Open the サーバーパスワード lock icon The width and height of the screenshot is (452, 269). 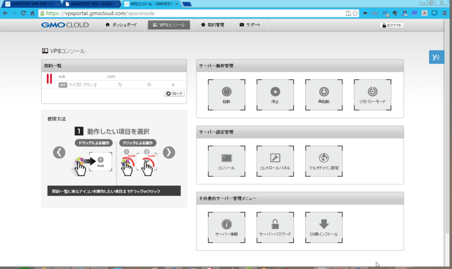pyautogui.click(x=275, y=228)
